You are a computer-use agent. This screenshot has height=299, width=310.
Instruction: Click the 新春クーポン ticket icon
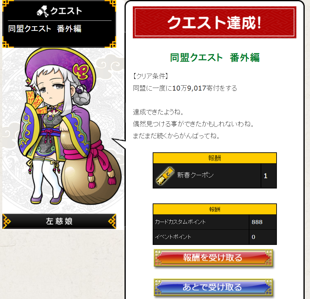(x=165, y=176)
